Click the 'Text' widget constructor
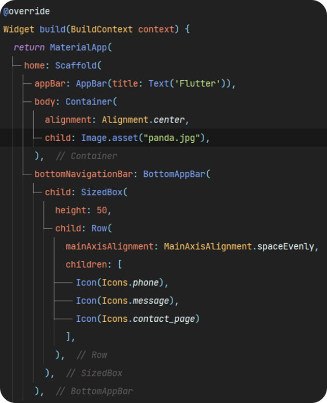 (x=159, y=84)
